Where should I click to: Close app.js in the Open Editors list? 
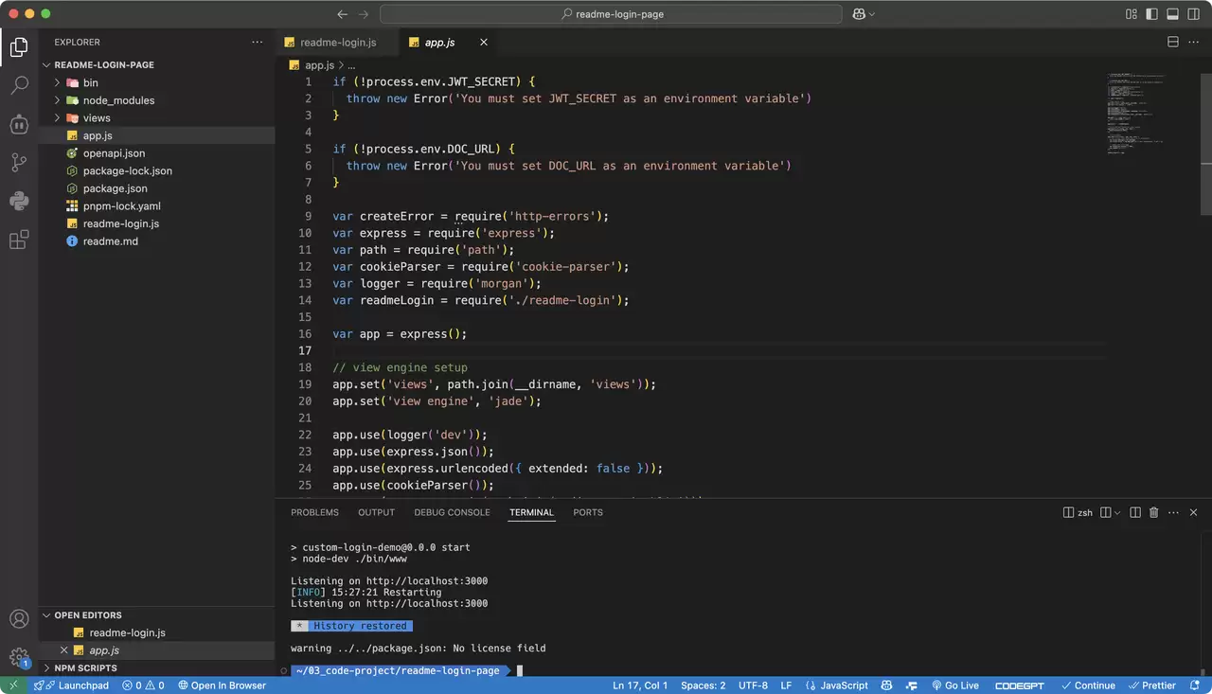click(x=64, y=650)
